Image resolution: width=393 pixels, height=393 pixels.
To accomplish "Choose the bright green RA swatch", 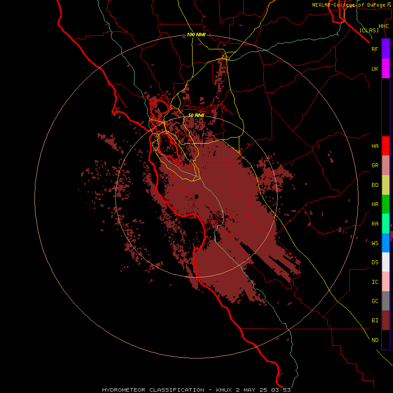I will coord(386,224).
